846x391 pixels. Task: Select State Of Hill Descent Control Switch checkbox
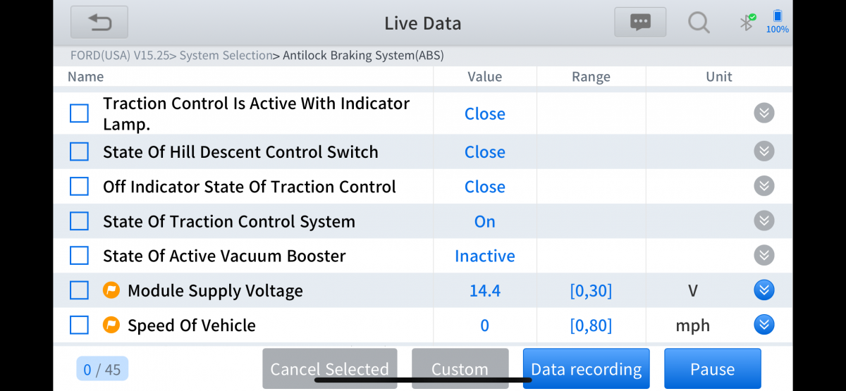(79, 151)
